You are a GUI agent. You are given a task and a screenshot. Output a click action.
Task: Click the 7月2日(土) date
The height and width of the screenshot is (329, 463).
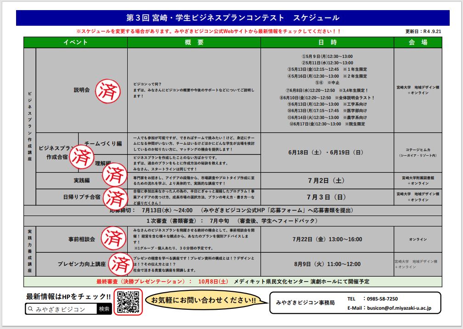pyautogui.click(x=326, y=181)
